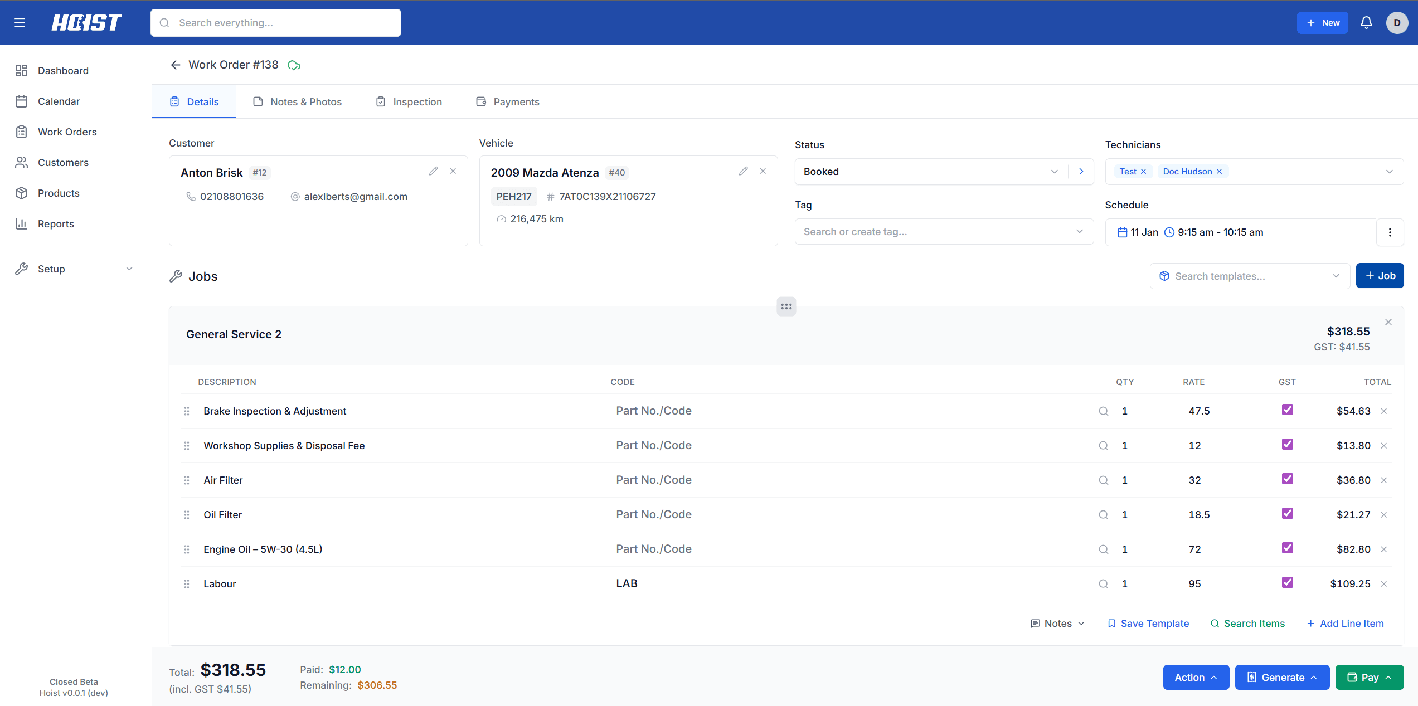The height and width of the screenshot is (706, 1418).
Task: Disable GST on the Air Filter line
Action: (x=1287, y=479)
